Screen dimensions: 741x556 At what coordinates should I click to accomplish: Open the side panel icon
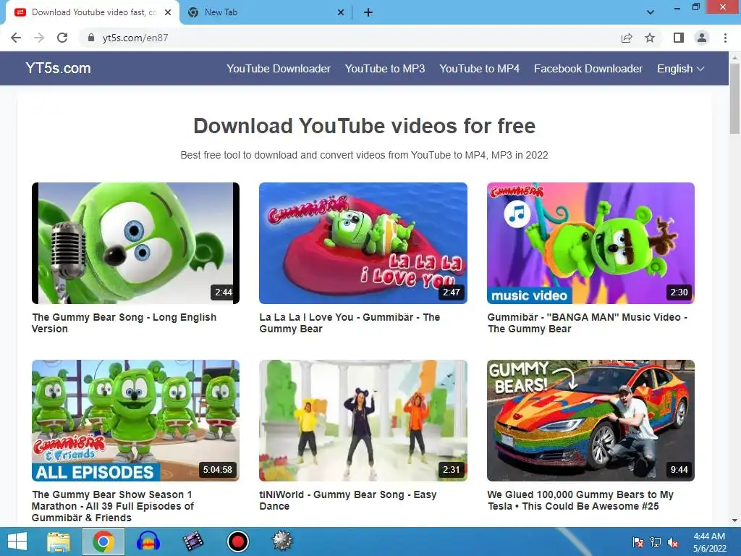tap(679, 38)
